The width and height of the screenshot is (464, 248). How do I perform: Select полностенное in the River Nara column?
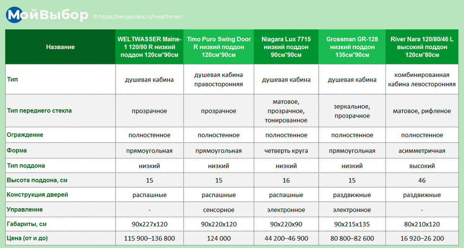[422, 135]
